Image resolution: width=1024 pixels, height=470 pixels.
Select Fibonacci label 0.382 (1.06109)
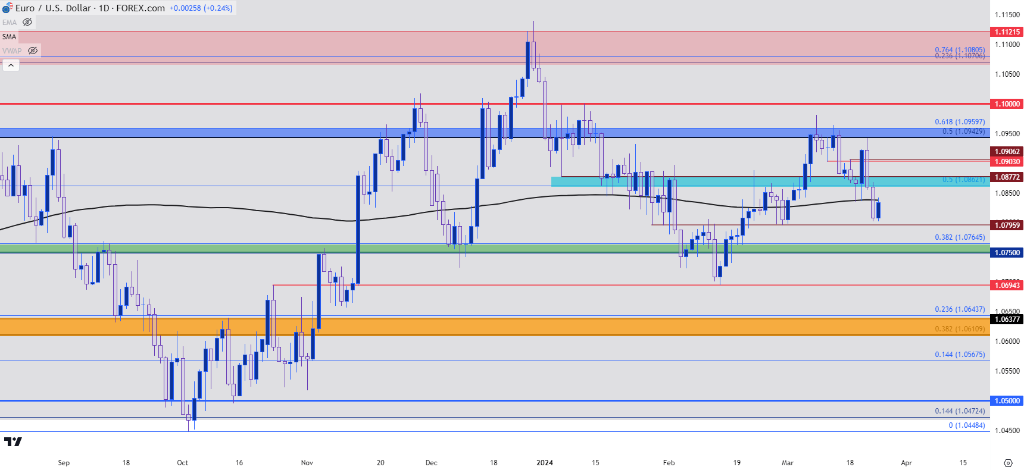[960, 329]
